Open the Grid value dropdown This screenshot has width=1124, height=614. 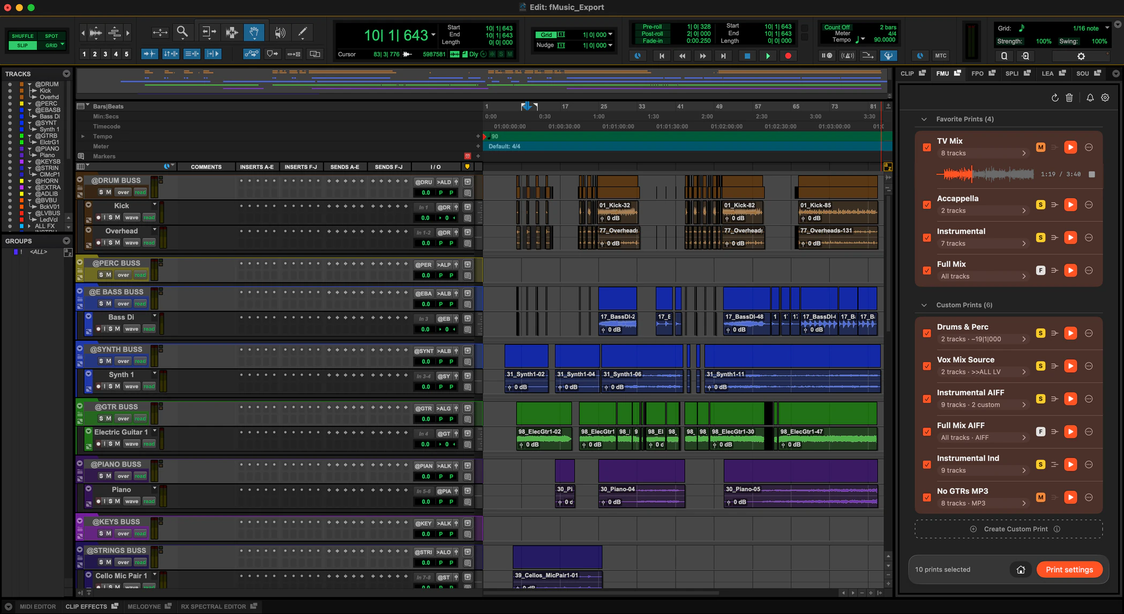click(610, 35)
